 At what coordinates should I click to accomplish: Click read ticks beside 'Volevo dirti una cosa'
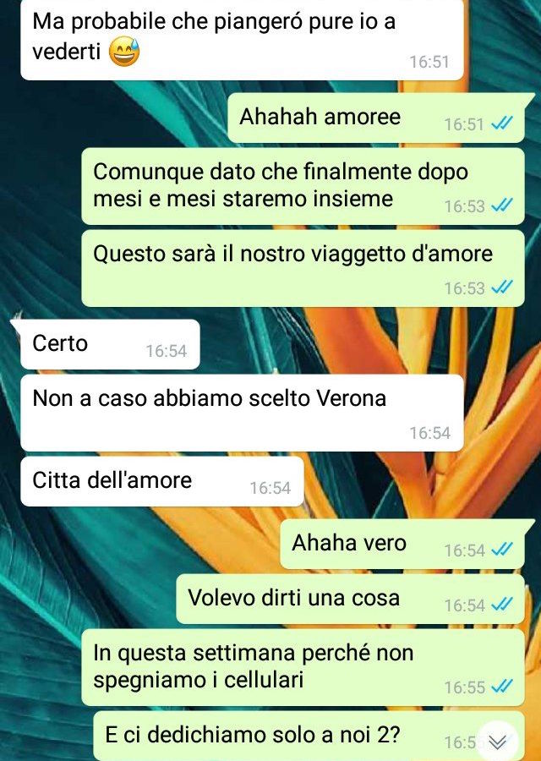click(502, 605)
